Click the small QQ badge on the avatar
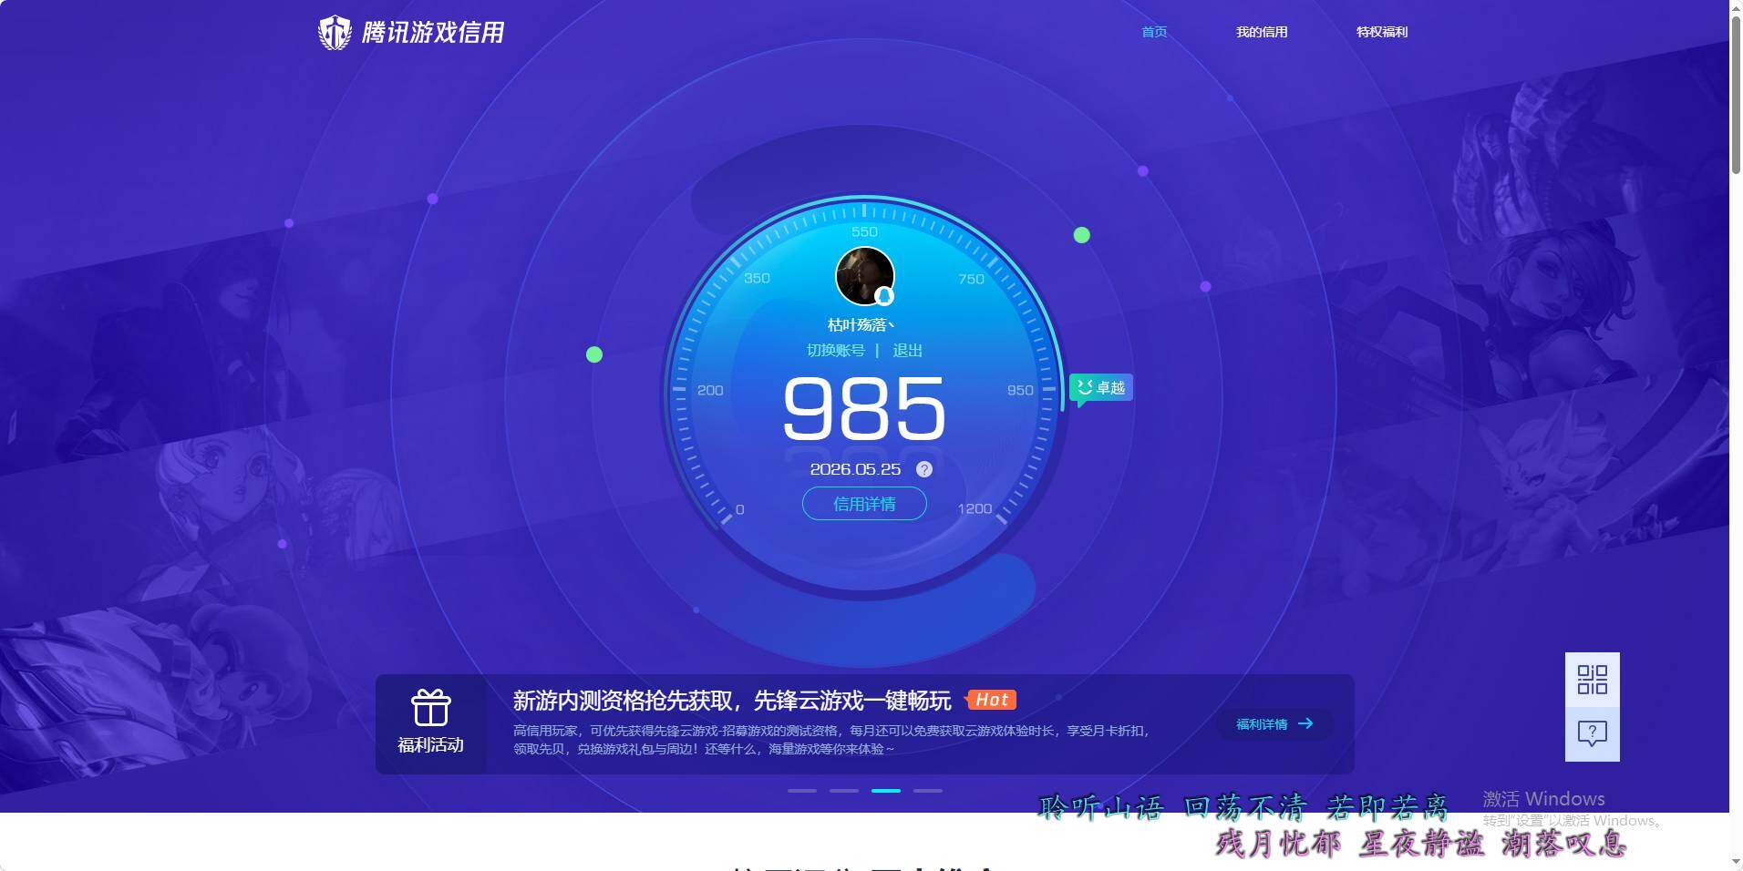The height and width of the screenshot is (871, 1743). coord(884,296)
